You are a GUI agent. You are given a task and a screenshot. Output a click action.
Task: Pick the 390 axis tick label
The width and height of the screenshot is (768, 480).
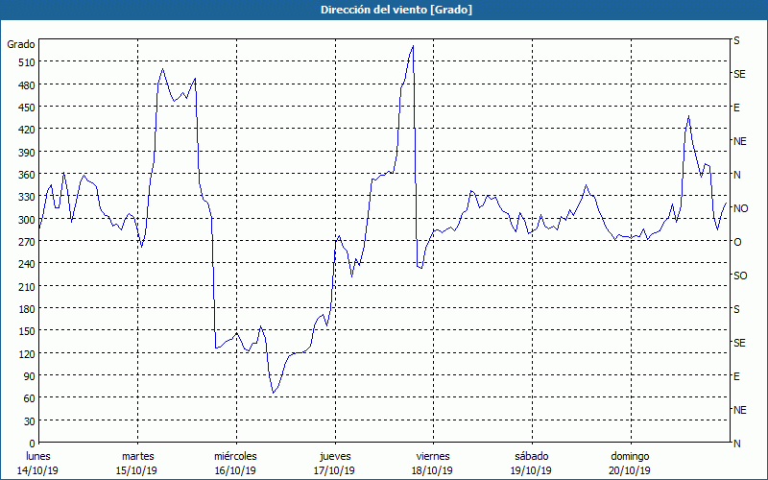[26, 153]
